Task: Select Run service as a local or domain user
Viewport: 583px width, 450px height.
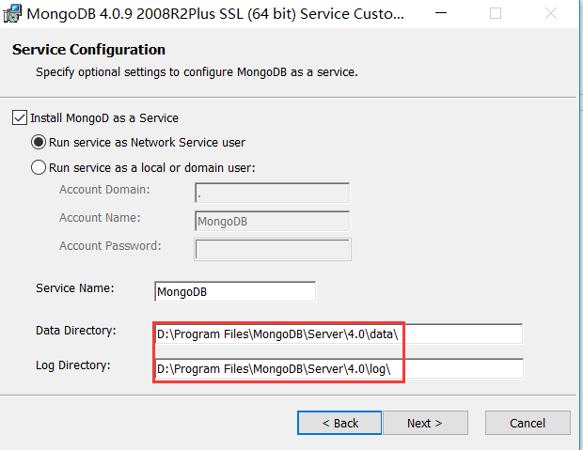Action: [x=39, y=167]
